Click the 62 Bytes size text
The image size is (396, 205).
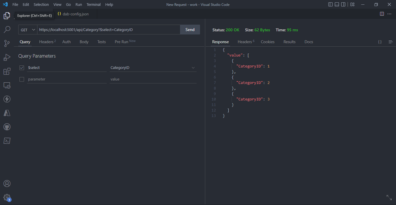point(262,30)
